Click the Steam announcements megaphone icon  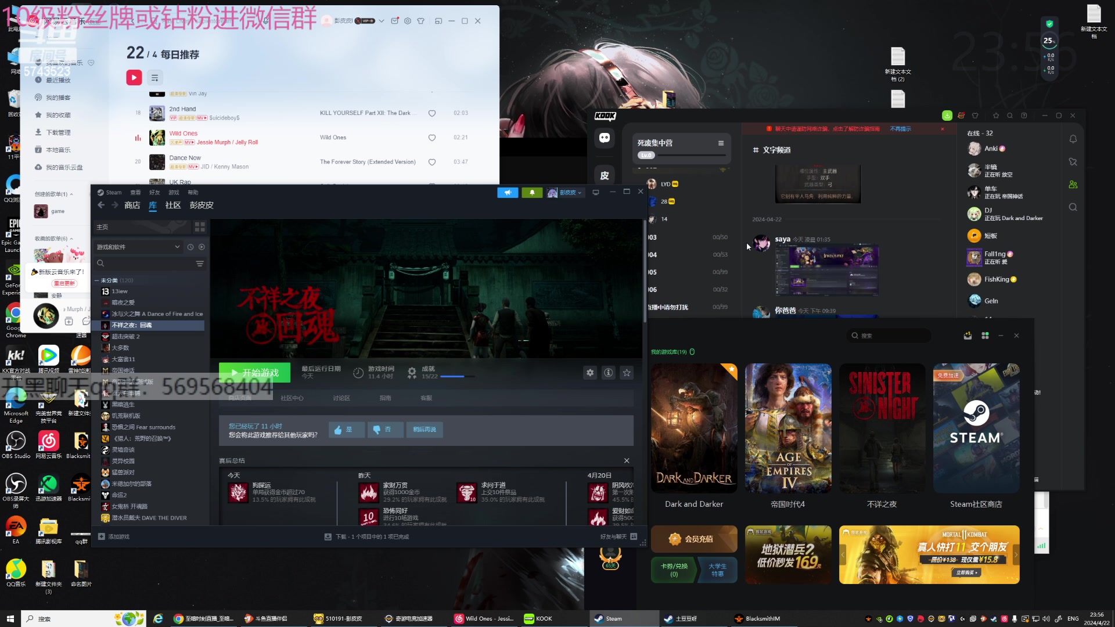[x=508, y=193]
